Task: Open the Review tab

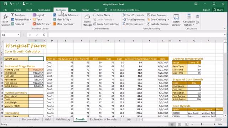Action: point(85,10)
